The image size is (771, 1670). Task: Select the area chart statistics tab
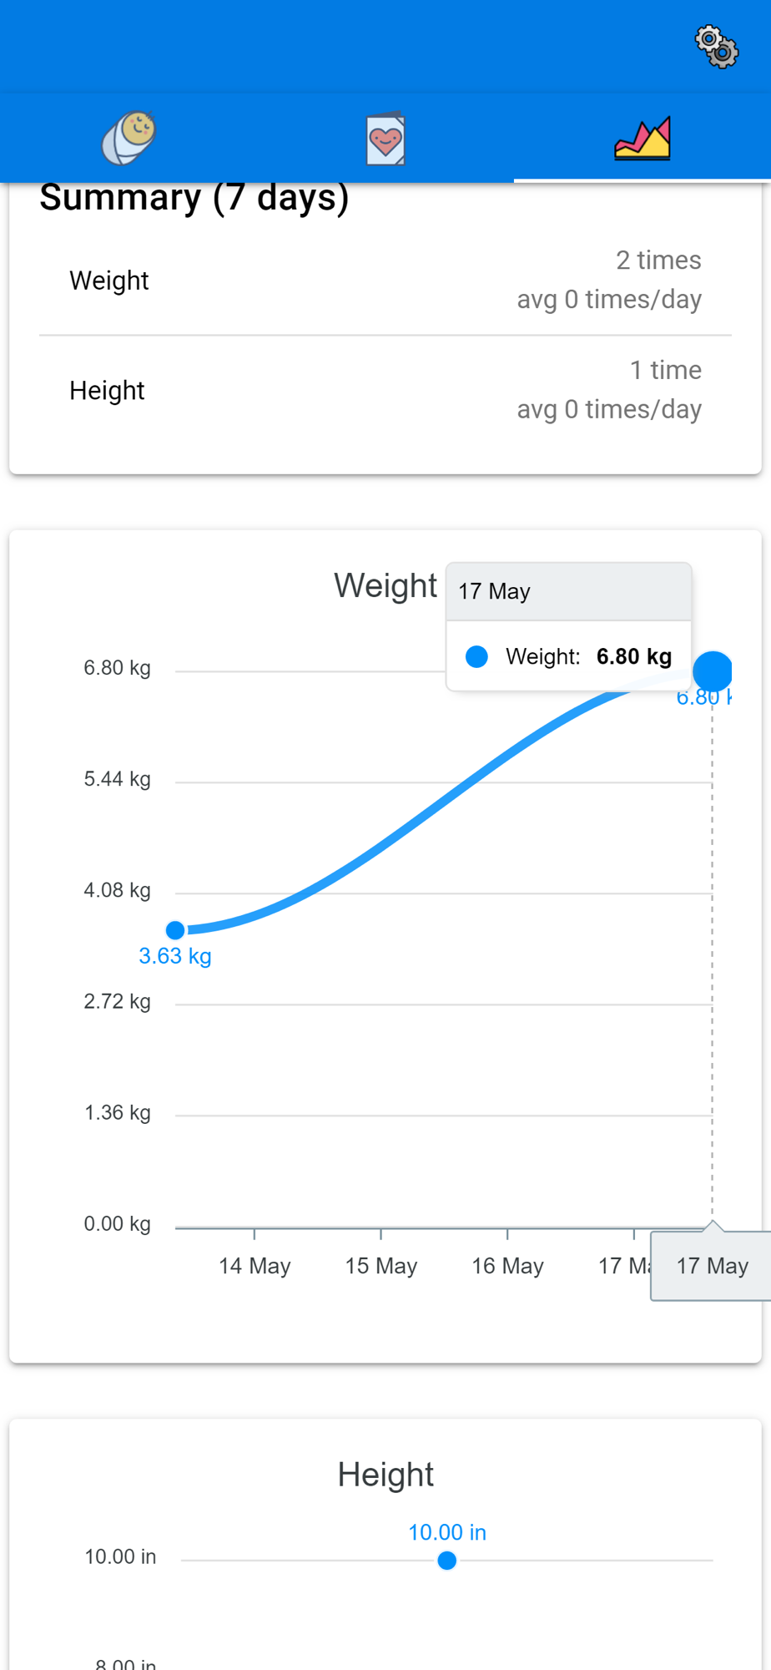[x=642, y=138]
